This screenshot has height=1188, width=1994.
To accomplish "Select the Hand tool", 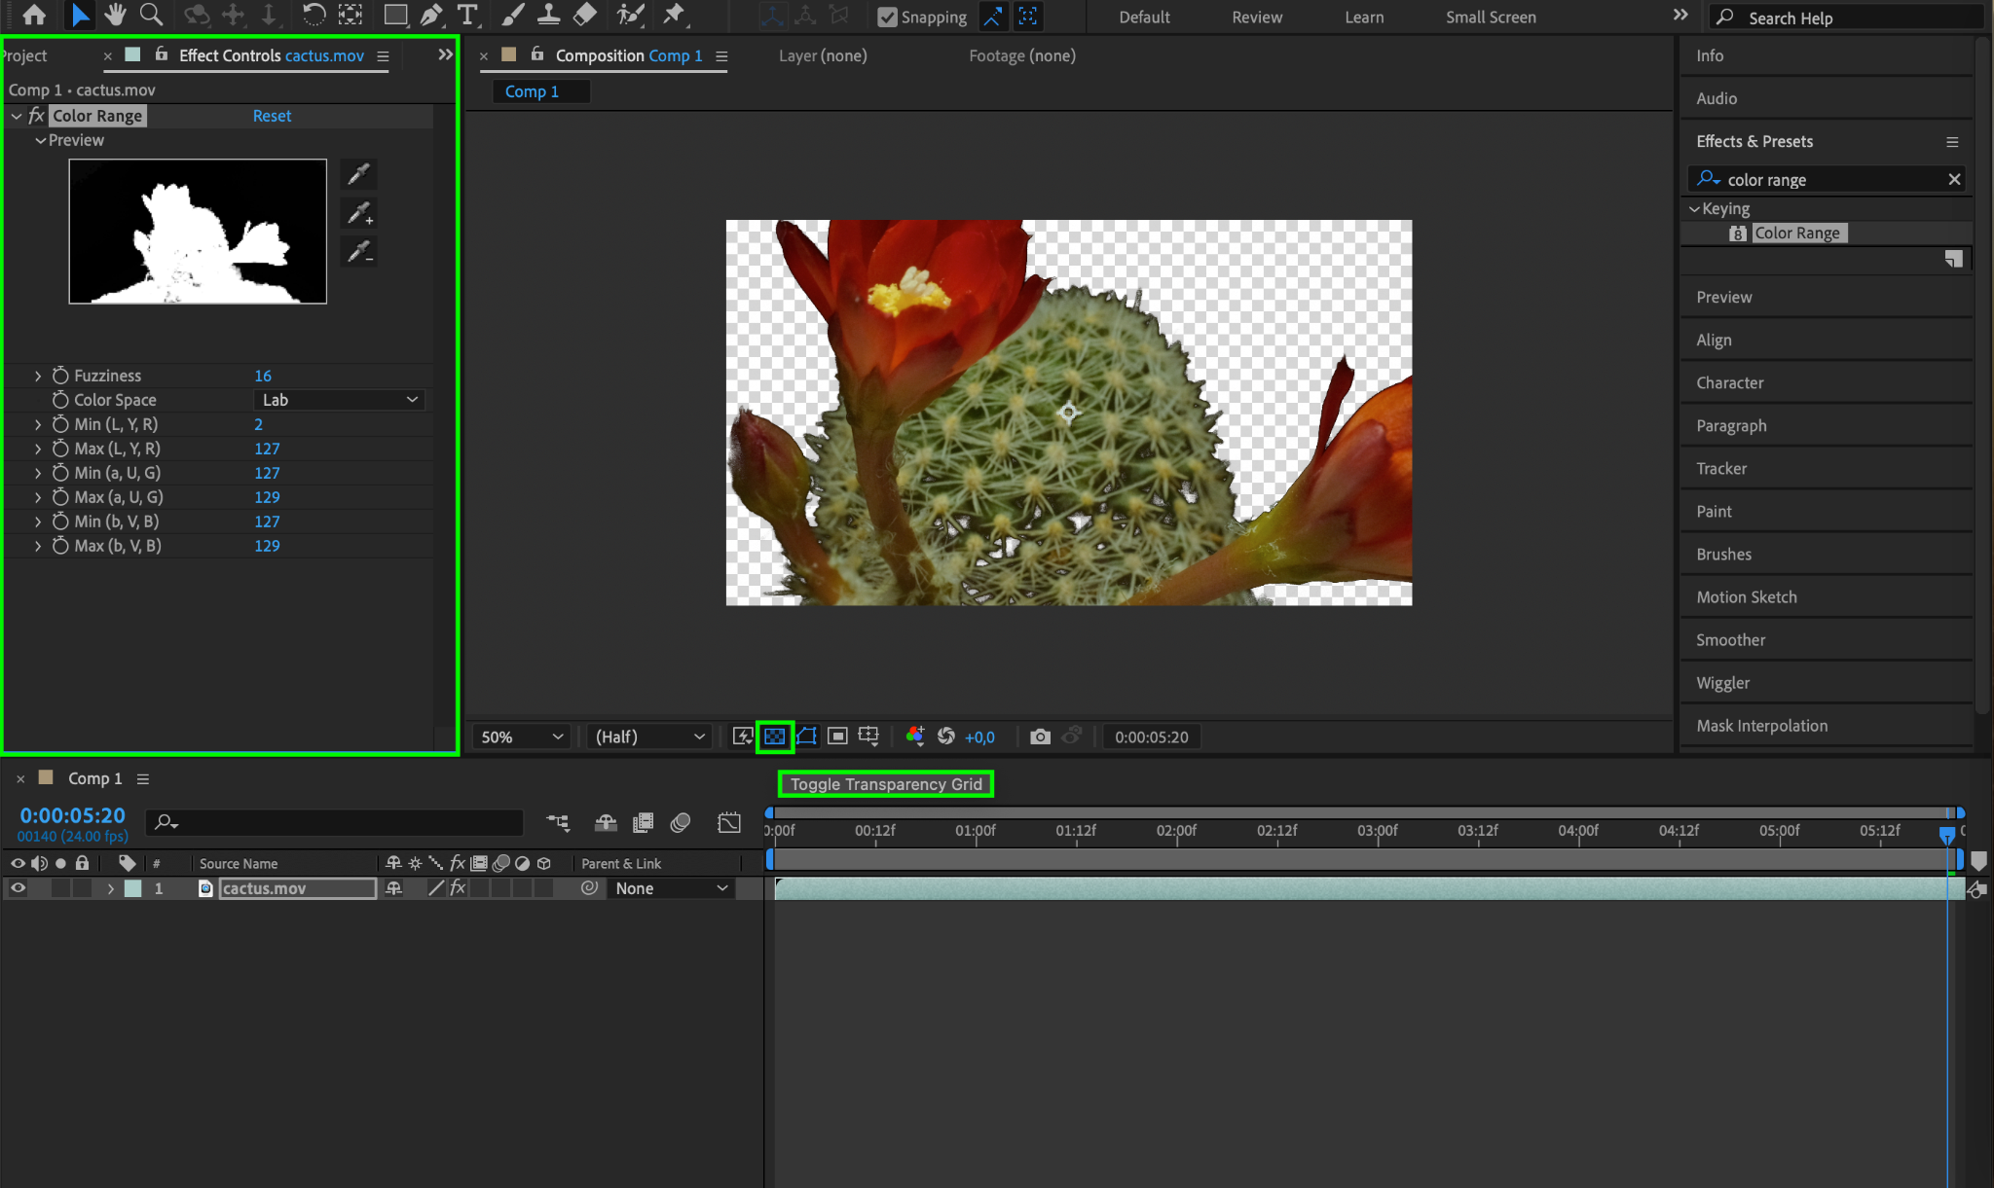I will pos(115,15).
